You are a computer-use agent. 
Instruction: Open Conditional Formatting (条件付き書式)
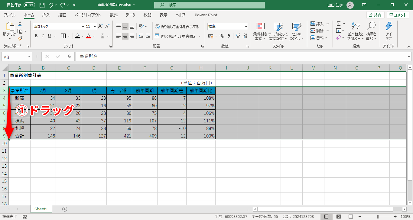point(260,31)
